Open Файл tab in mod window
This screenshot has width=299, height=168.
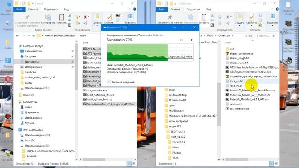pyautogui.click(x=19, y=9)
